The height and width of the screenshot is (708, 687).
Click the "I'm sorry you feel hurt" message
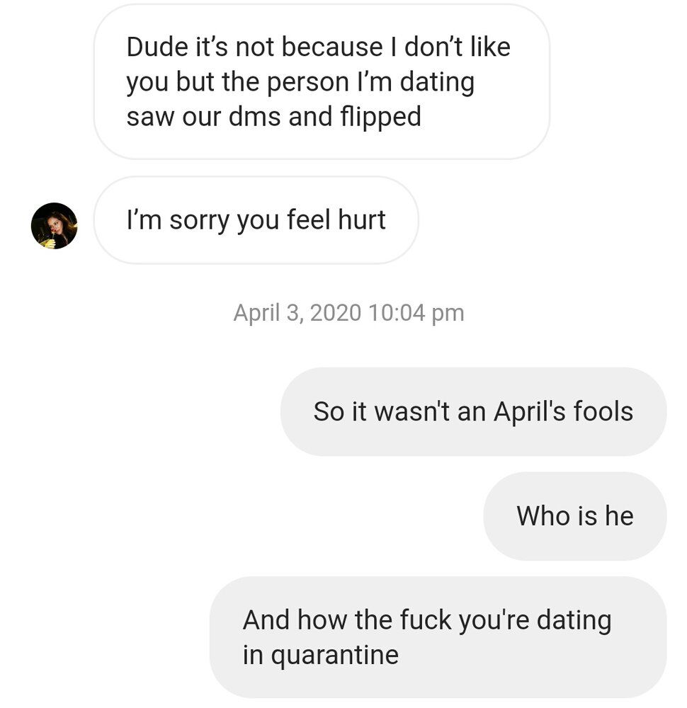[x=256, y=220]
